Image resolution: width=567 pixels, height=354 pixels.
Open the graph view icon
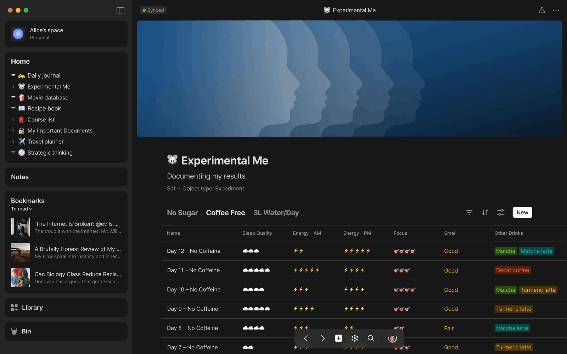click(x=541, y=10)
